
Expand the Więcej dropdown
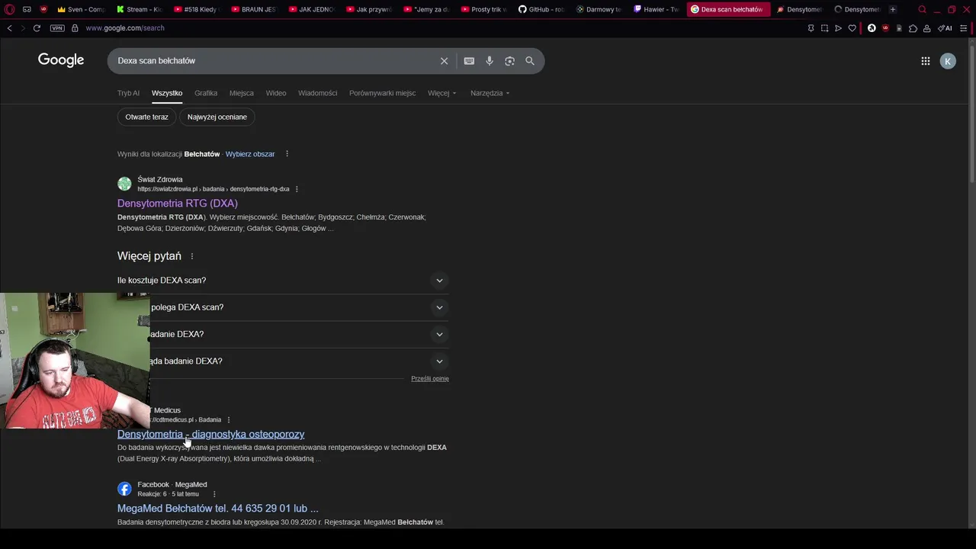click(442, 93)
